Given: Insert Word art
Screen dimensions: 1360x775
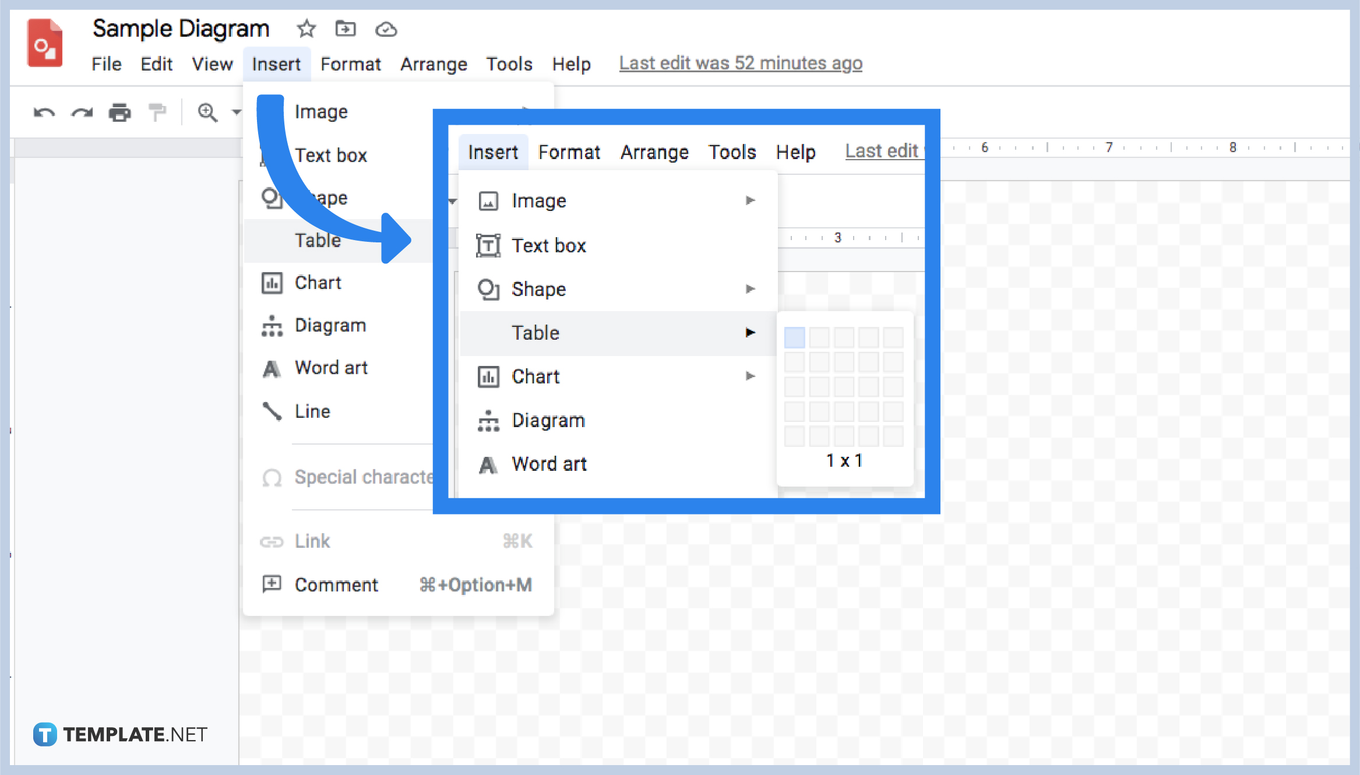Looking at the screenshot, I should [x=331, y=368].
